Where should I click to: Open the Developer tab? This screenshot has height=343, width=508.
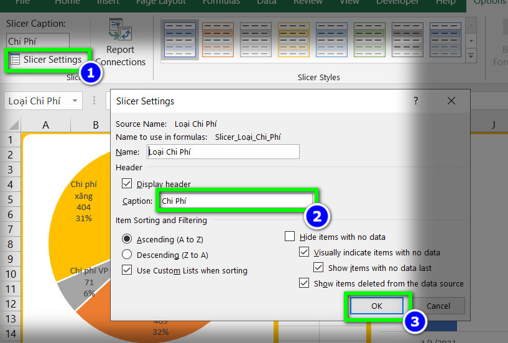click(x=397, y=2)
